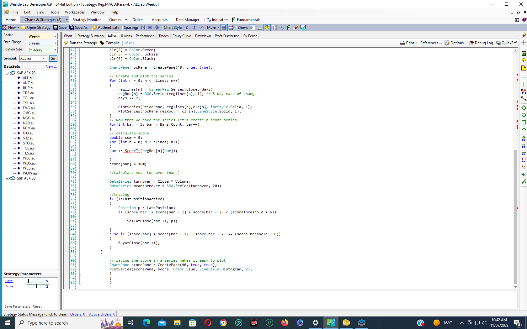Authenticate the strategy
The width and height of the screenshot is (527, 329).
tap(106, 28)
